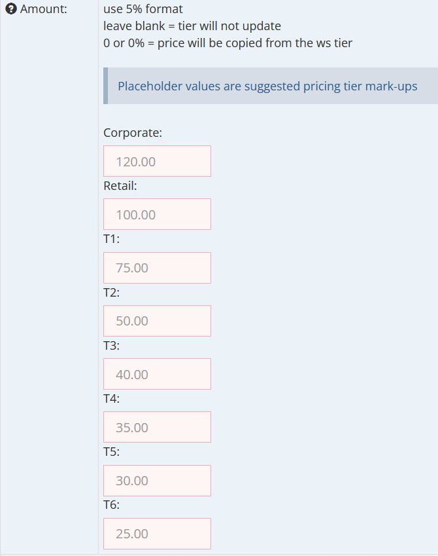Click the blue accent bar on the banner

click(x=105, y=85)
